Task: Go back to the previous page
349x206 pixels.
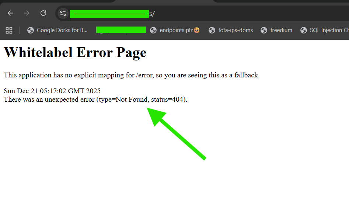Action: [x=10, y=13]
